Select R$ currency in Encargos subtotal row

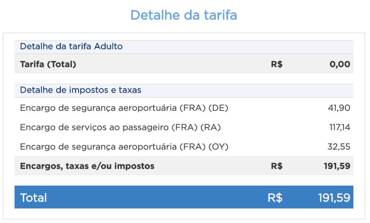(x=276, y=166)
